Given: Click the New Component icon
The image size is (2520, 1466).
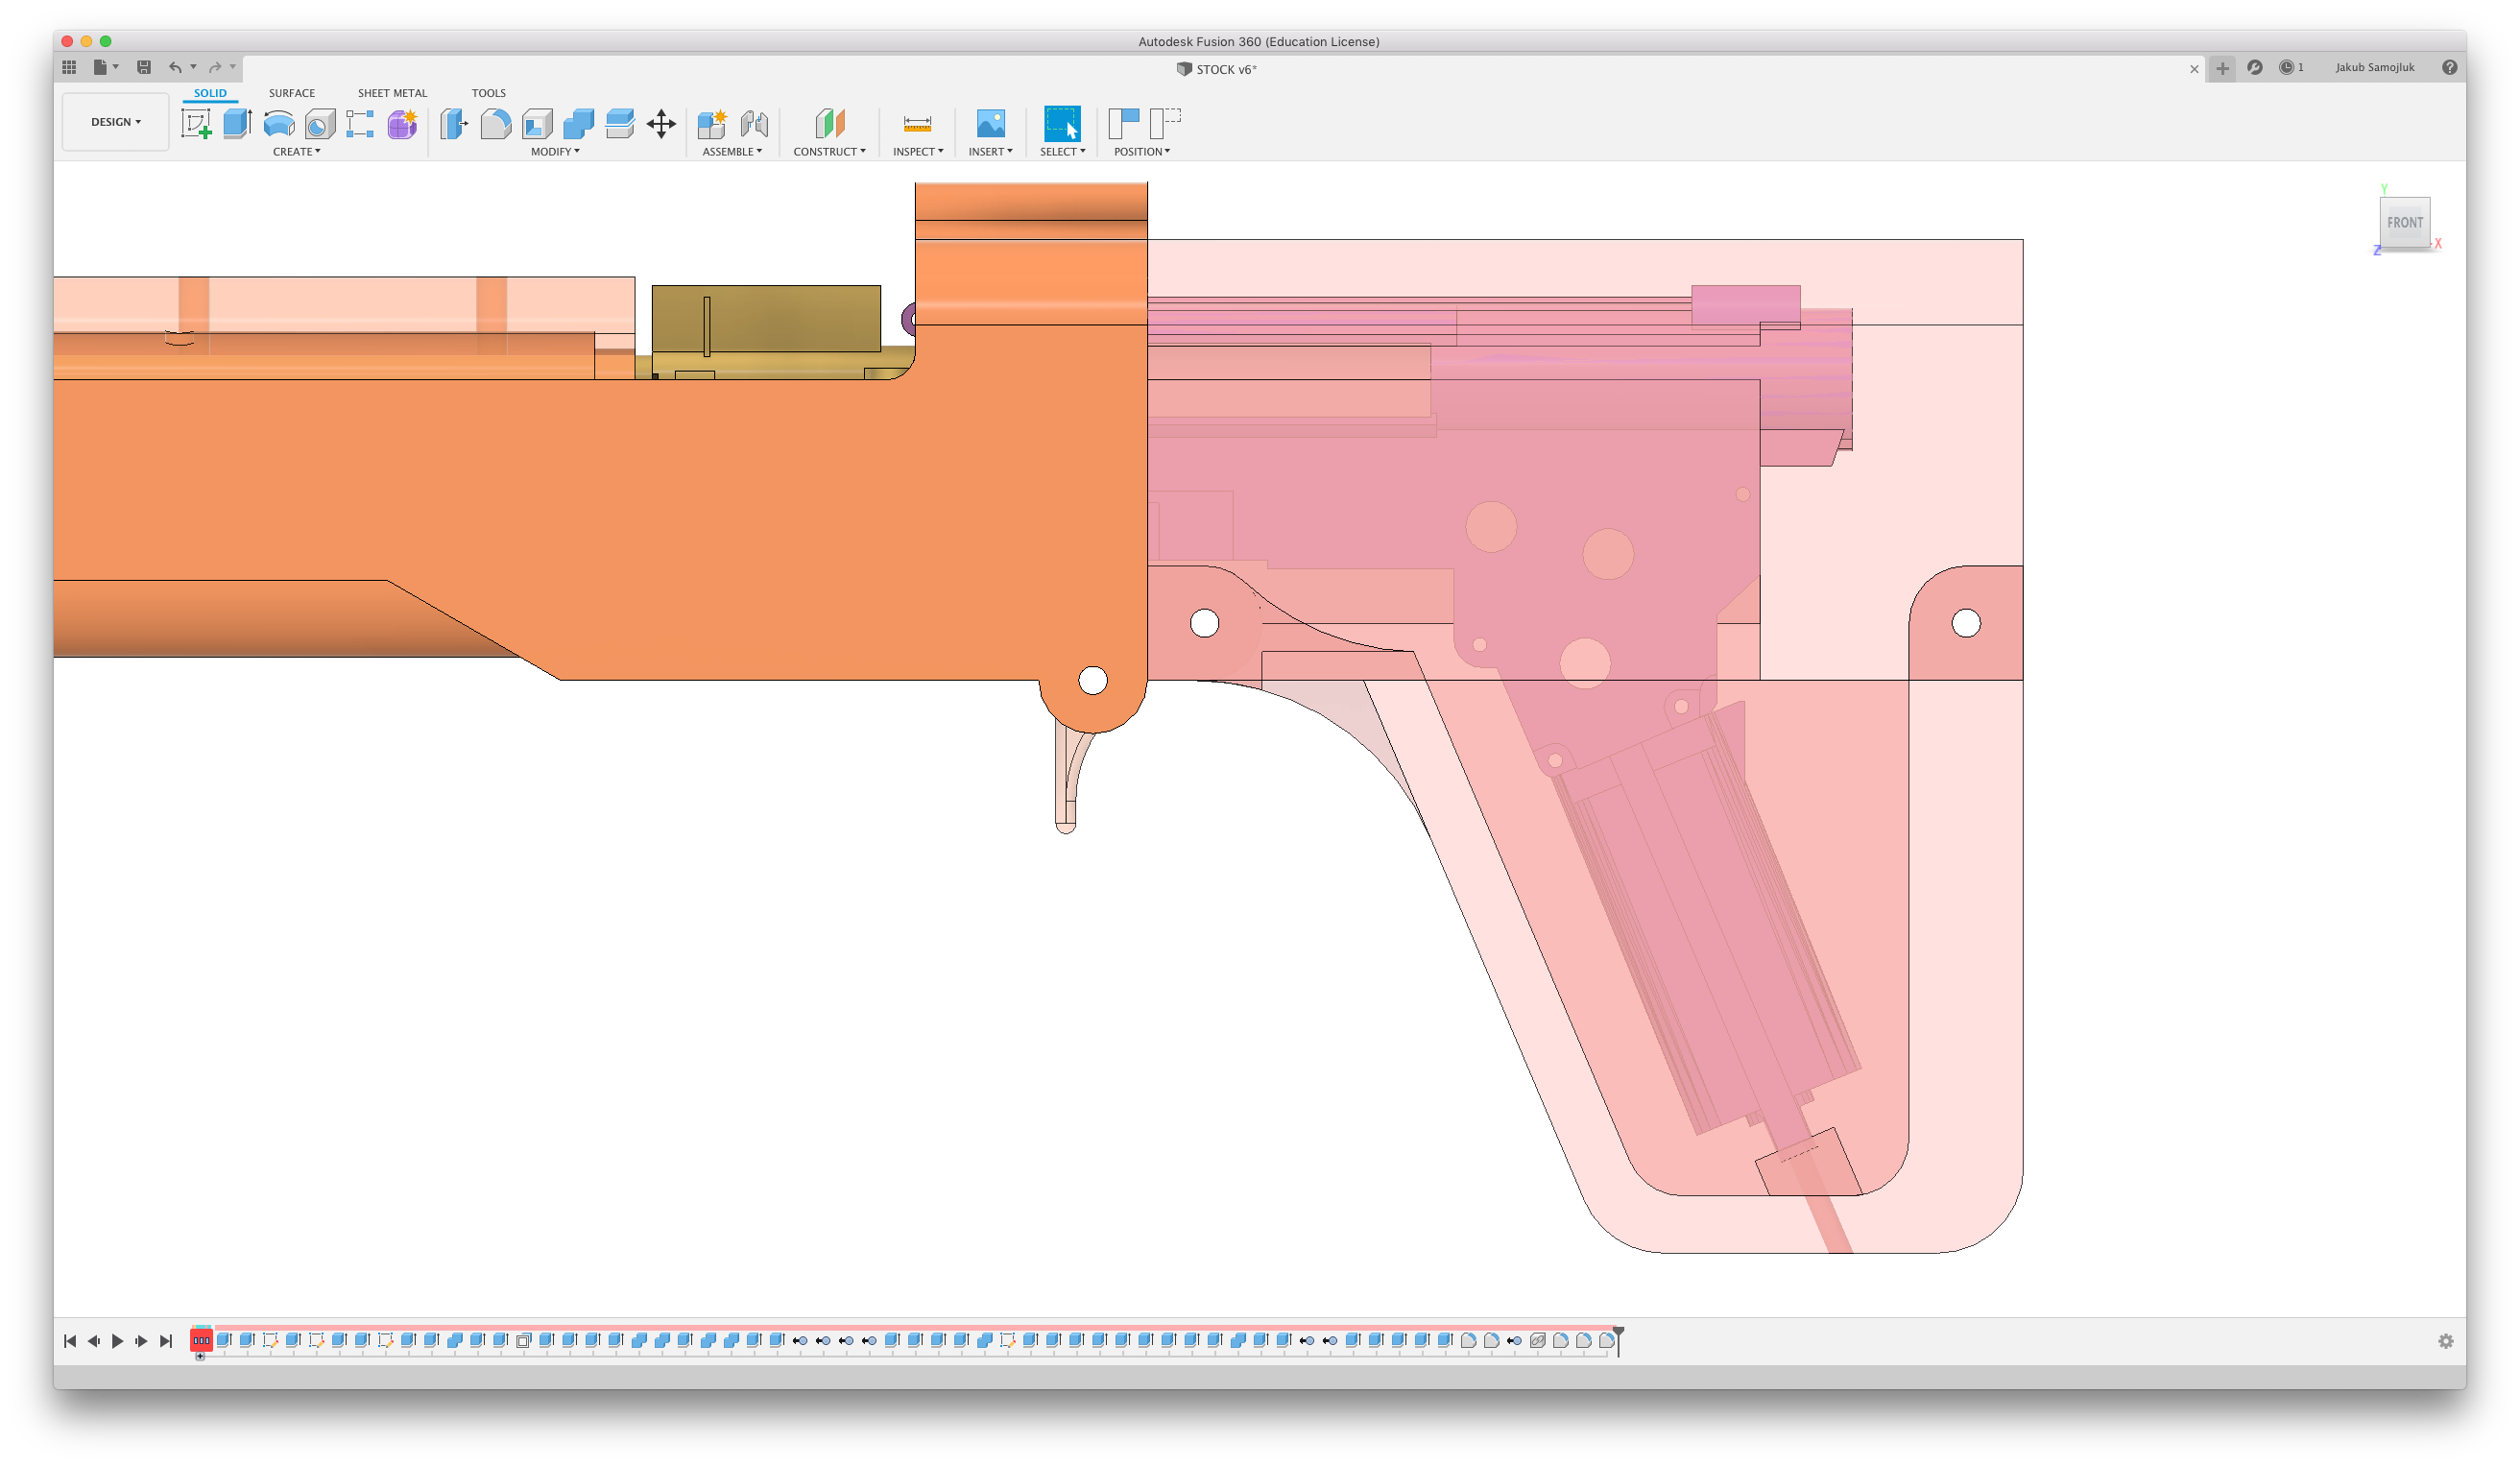Looking at the screenshot, I should [x=712, y=124].
